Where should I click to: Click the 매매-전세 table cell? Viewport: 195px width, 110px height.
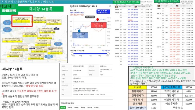[137, 100]
